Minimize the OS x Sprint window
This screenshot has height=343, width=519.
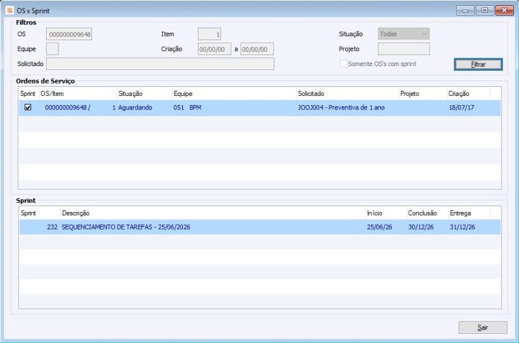pos(465,10)
